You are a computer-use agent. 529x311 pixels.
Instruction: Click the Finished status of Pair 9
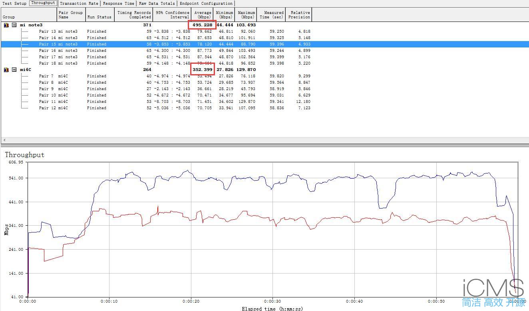pos(97,89)
